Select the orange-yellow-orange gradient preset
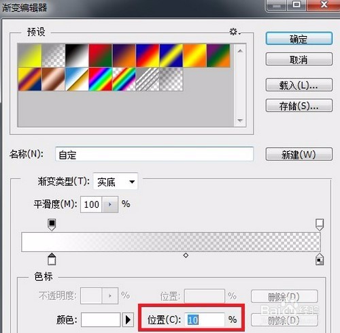340x333 pixels. click(194, 56)
